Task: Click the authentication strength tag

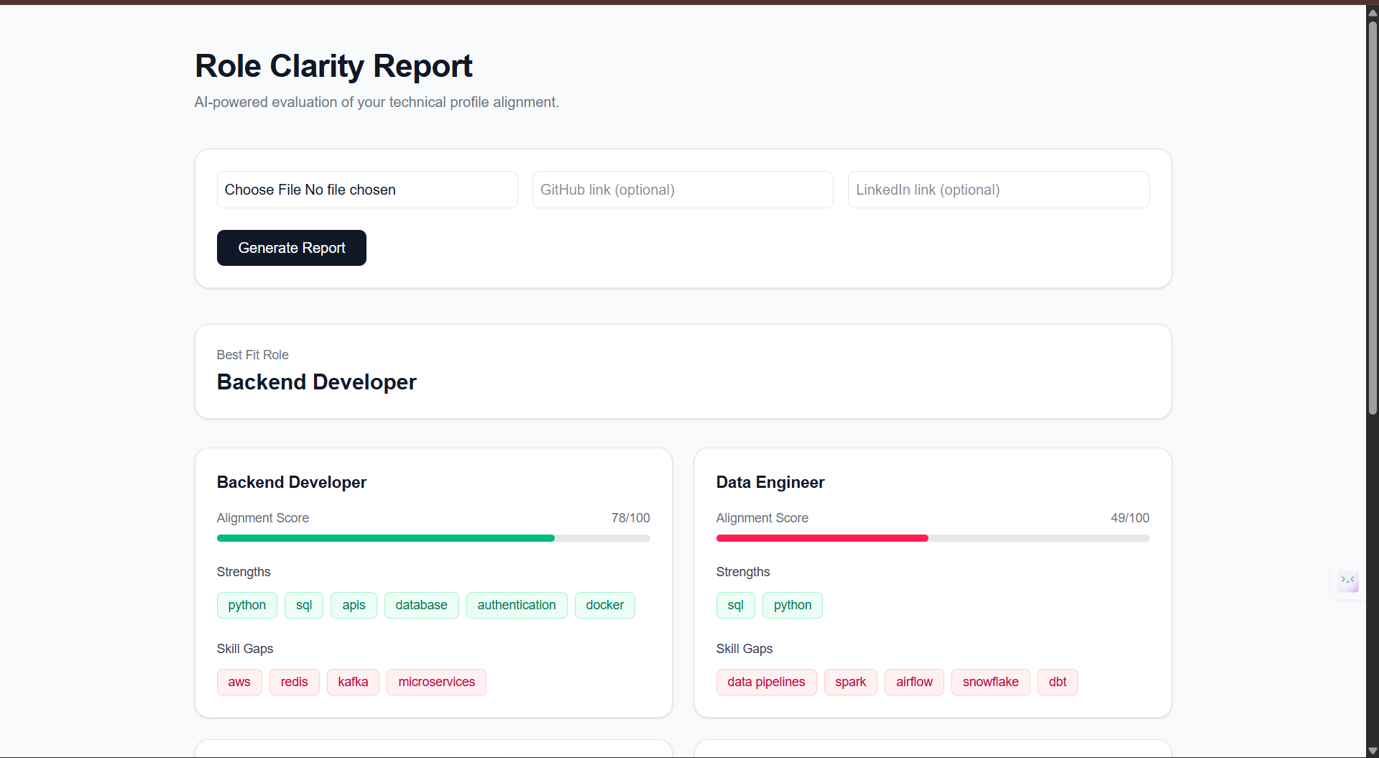Action: [517, 605]
